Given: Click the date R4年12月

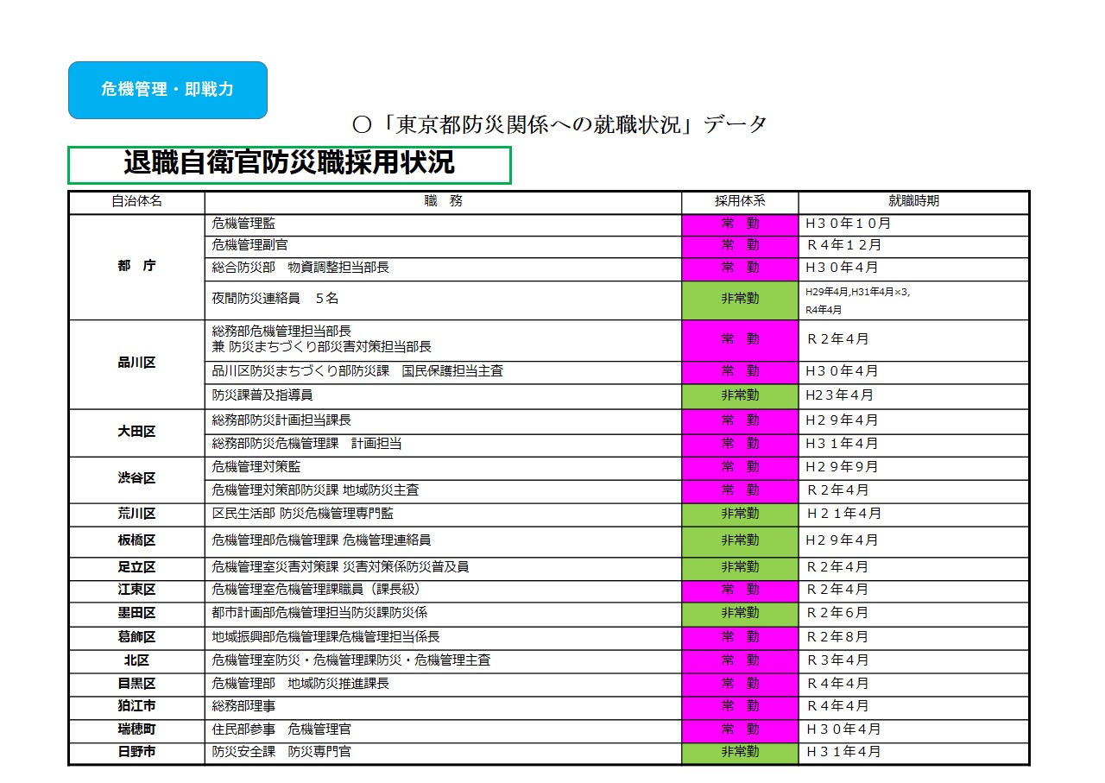Looking at the screenshot, I should (843, 246).
